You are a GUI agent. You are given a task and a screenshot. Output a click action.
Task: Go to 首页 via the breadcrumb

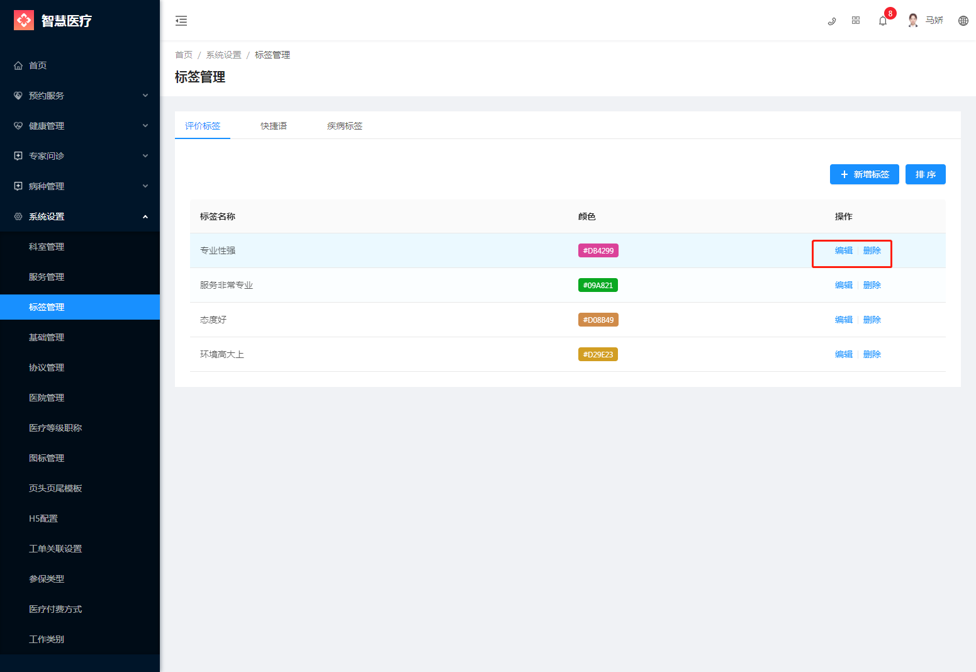184,55
